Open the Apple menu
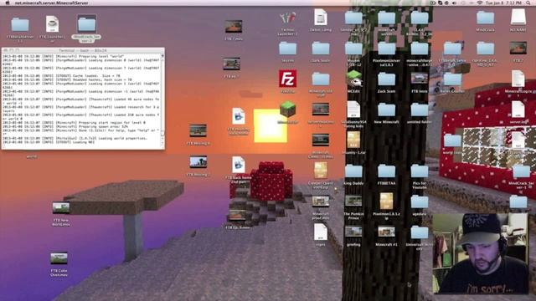This screenshot has width=536, height=301. pyautogui.click(x=8, y=3)
